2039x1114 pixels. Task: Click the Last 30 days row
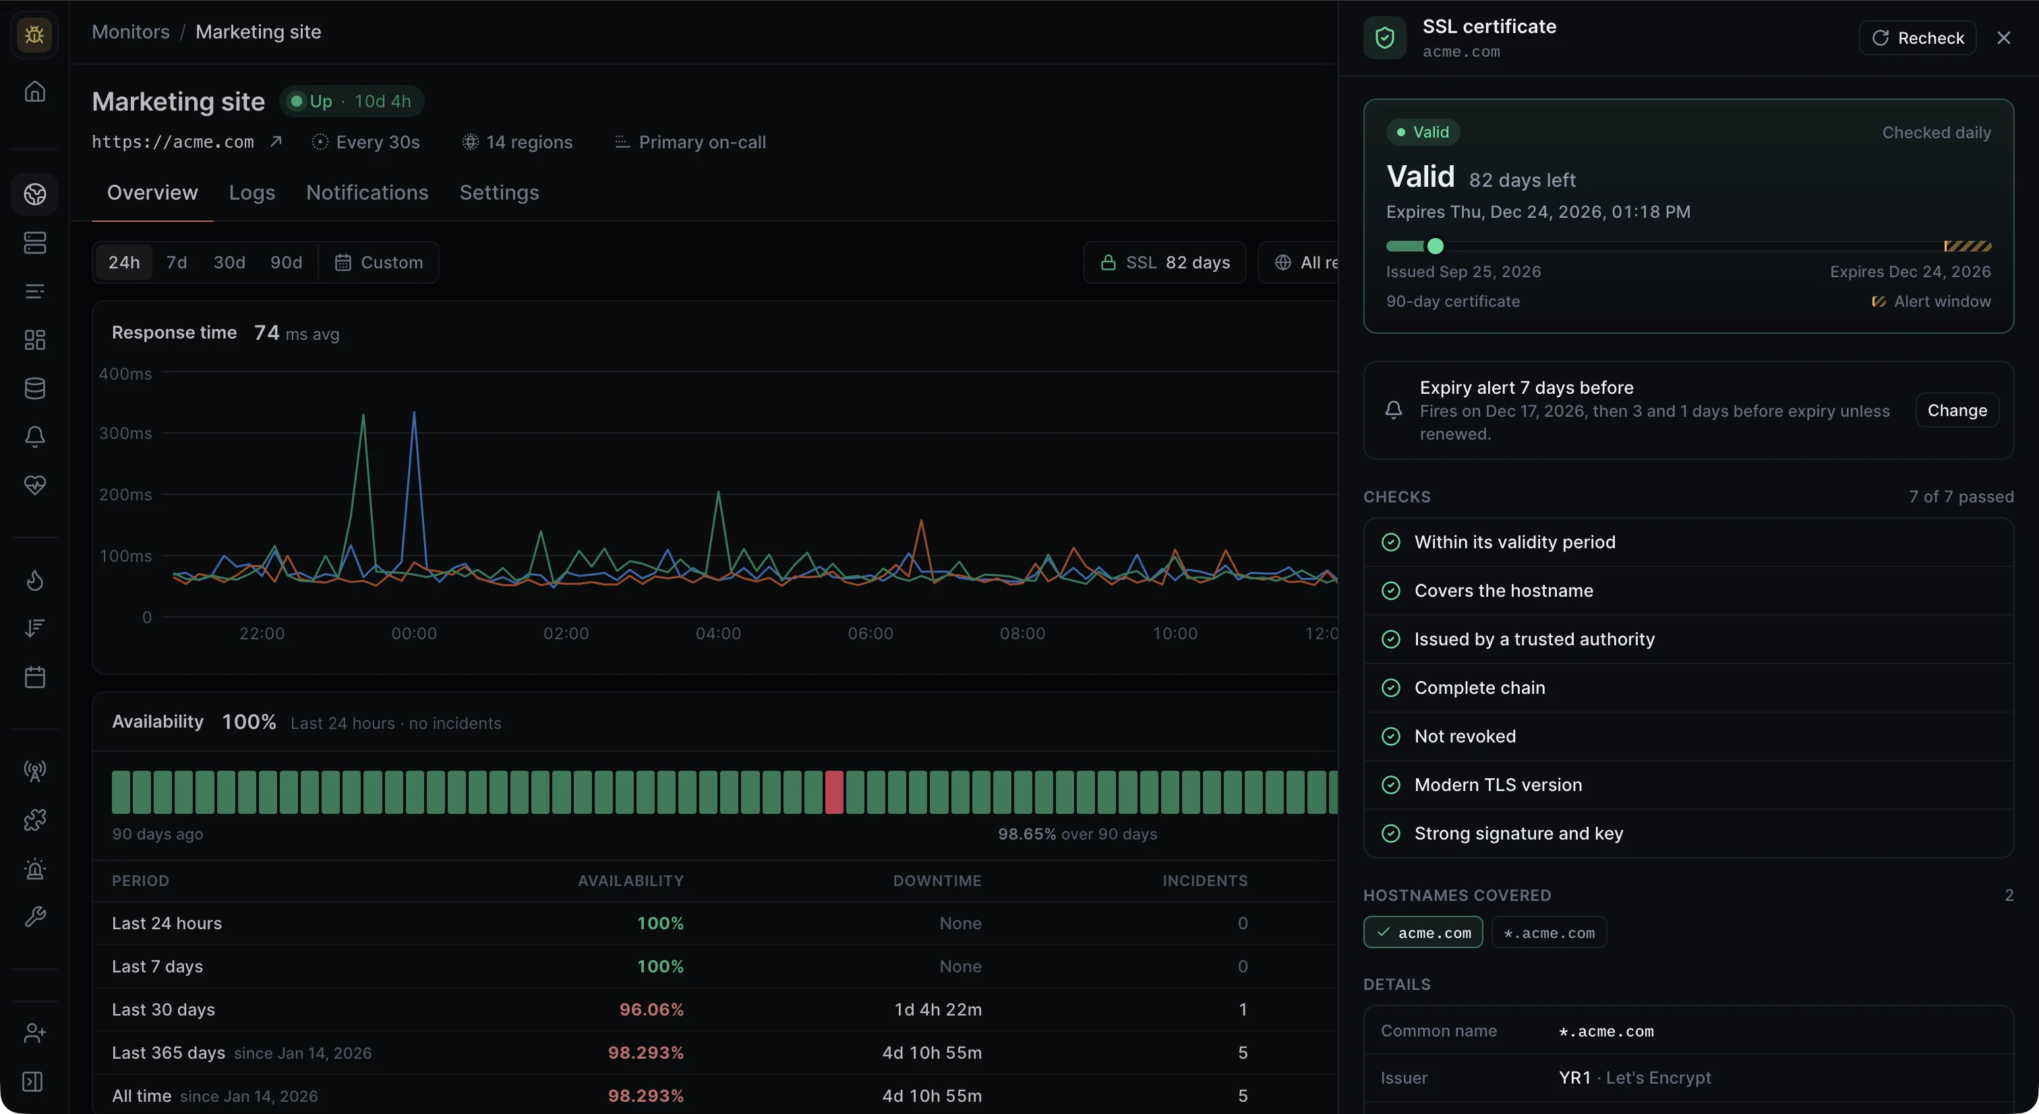point(715,1009)
